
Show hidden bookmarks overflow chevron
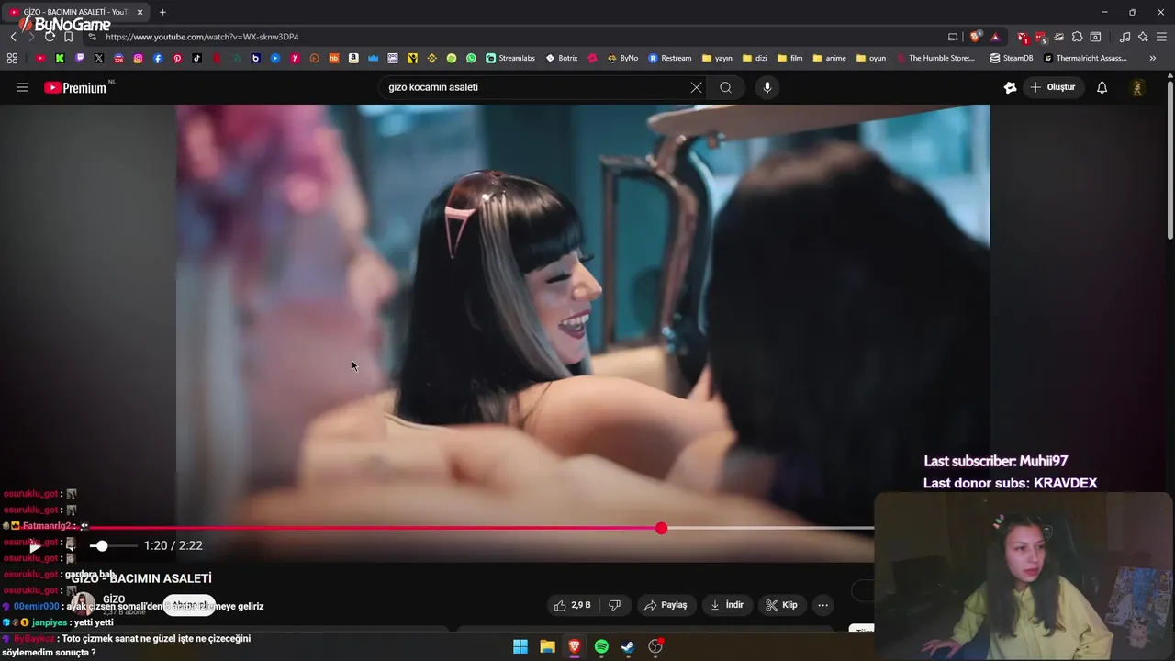pos(1152,58)
